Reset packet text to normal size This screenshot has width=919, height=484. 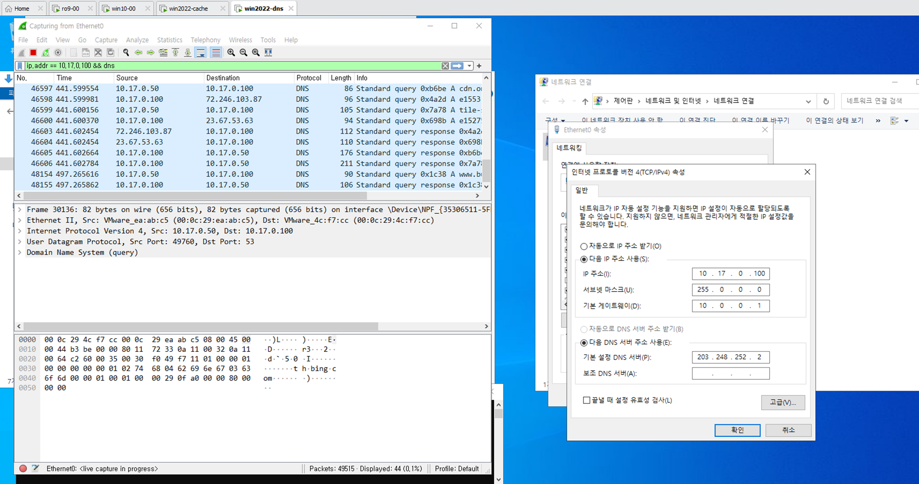(256, 53)
